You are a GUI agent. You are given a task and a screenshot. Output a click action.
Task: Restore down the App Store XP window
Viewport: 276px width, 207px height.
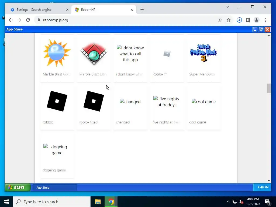coord(261,29)
